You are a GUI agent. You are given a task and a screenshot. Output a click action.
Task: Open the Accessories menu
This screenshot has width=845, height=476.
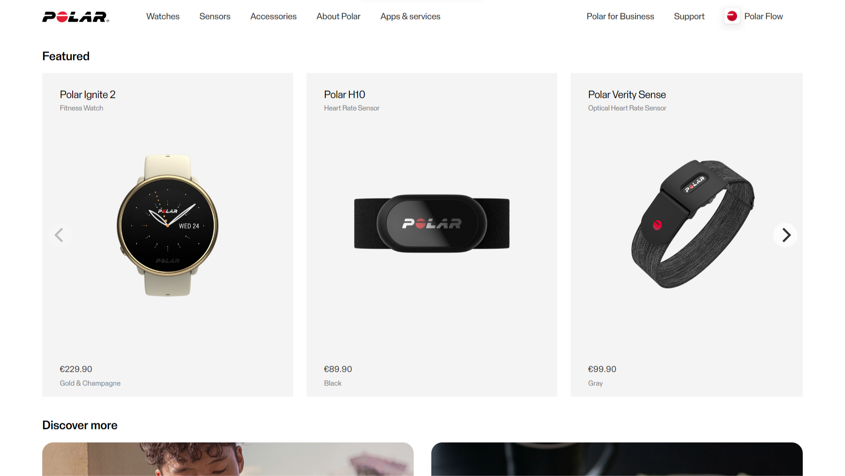(x=273, y=16)
